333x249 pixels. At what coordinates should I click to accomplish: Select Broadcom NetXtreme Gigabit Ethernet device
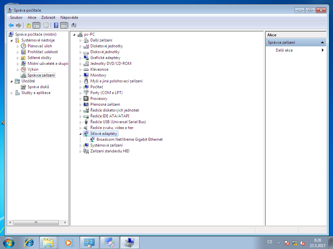click(x=129, y=139)
